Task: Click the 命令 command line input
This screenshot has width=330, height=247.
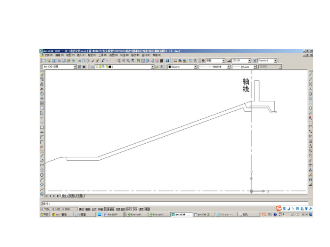Action: 174,203
